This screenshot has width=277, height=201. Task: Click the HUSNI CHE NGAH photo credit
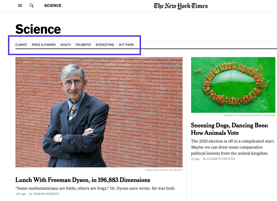(249, 116)
